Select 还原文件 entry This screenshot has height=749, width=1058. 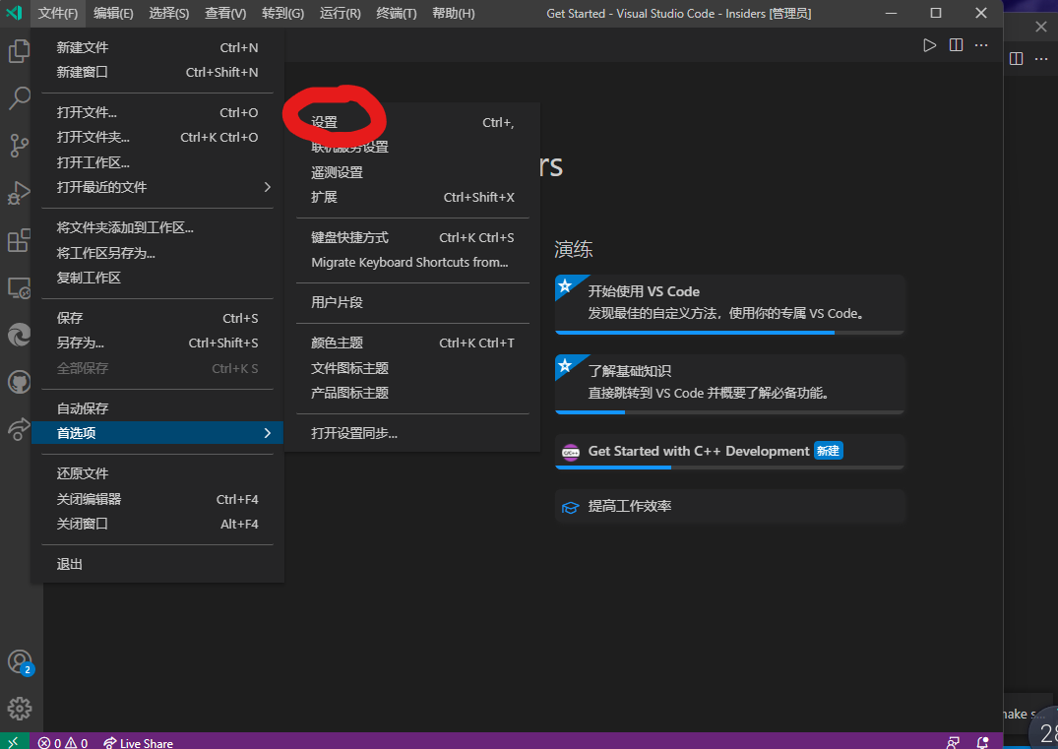[x=157, y=473]
